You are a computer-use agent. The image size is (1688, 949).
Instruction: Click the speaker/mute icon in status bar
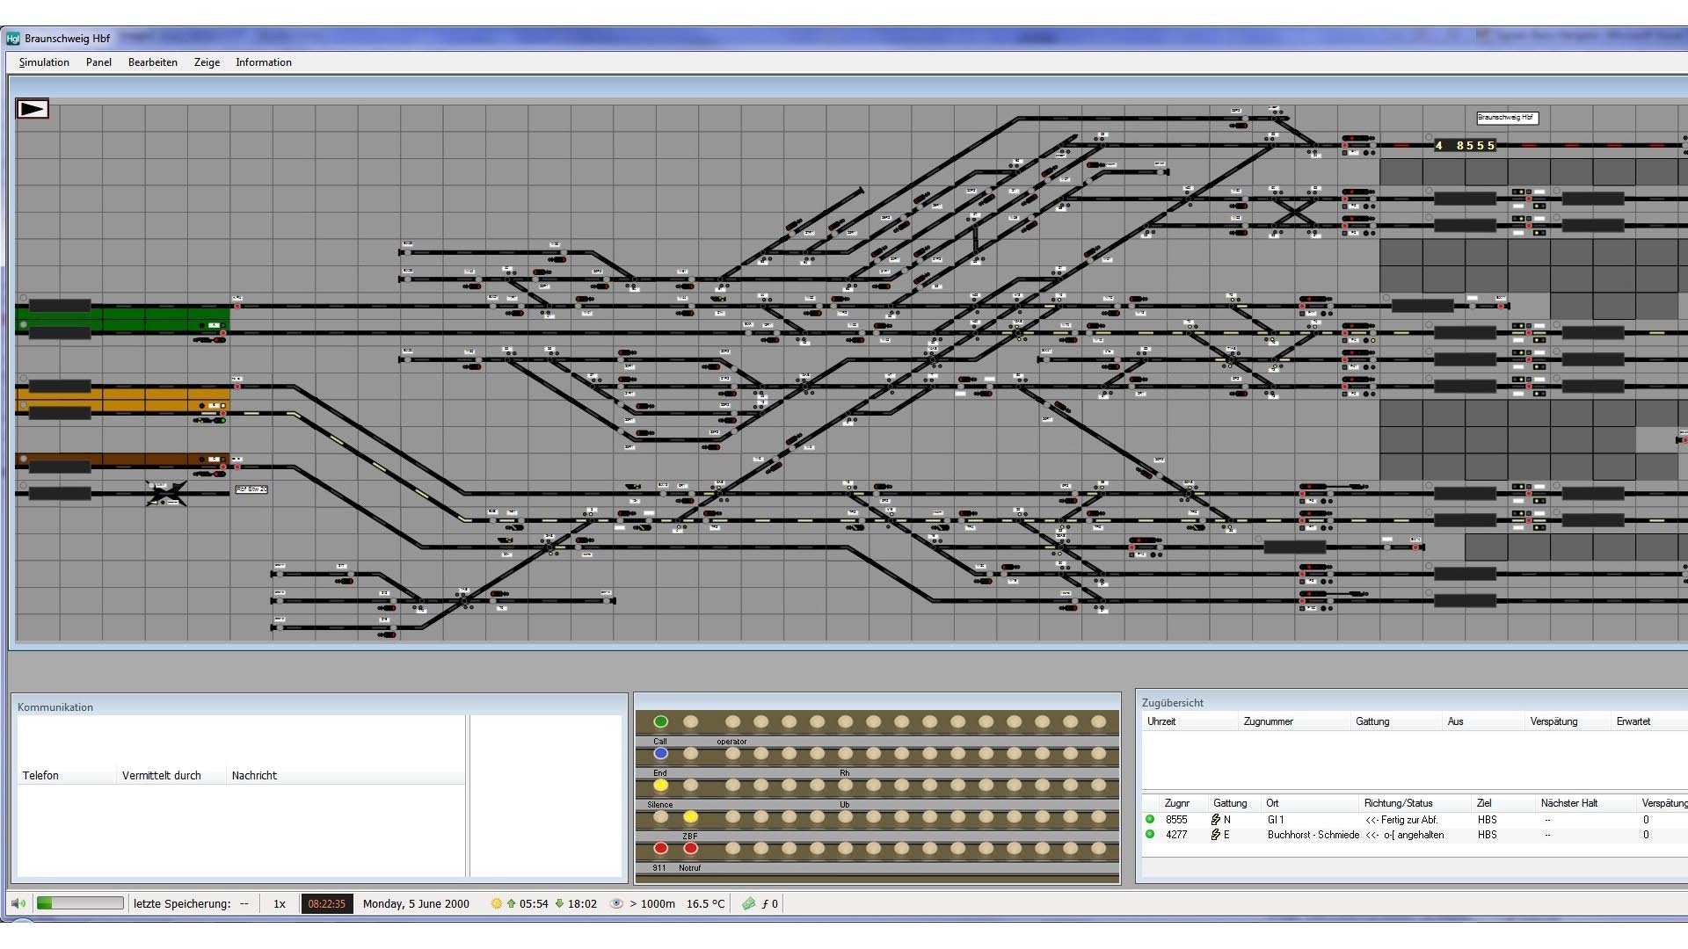(x=18, y=904)
